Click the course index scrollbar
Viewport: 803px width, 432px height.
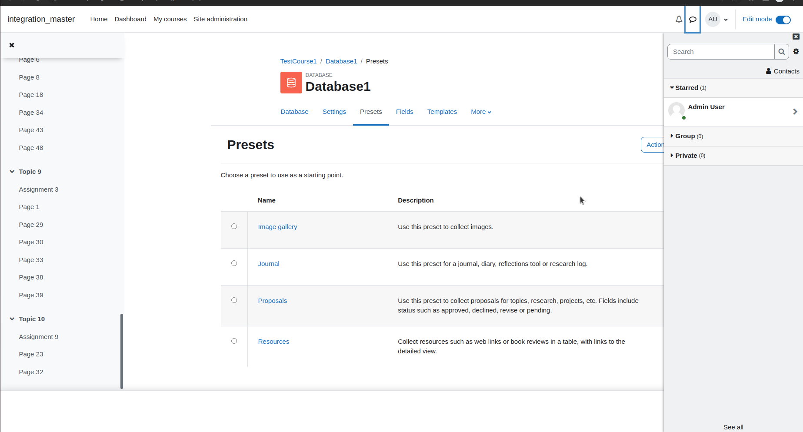coord(122,351)
